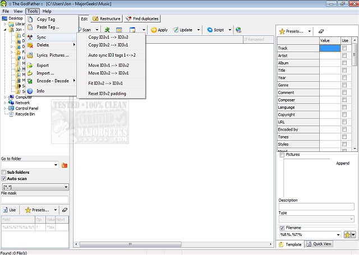Click the Export icon
This screenshot has height=255, width=359.
[x=30, y=66]
